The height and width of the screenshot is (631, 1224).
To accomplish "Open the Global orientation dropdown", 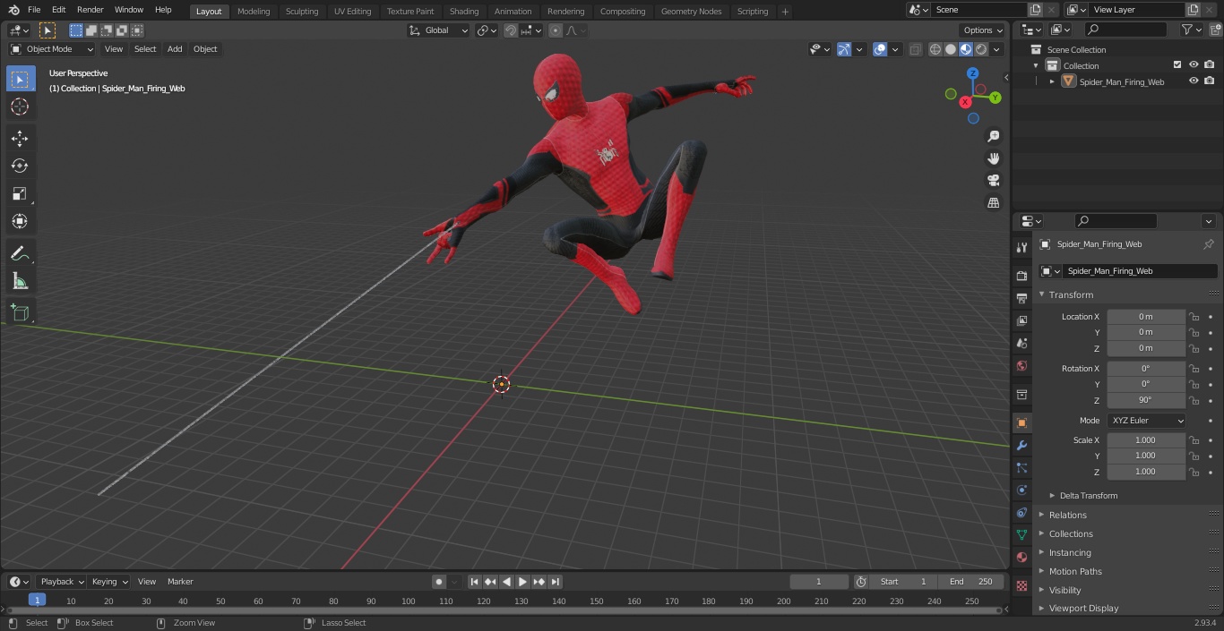I will click(439, 30).
